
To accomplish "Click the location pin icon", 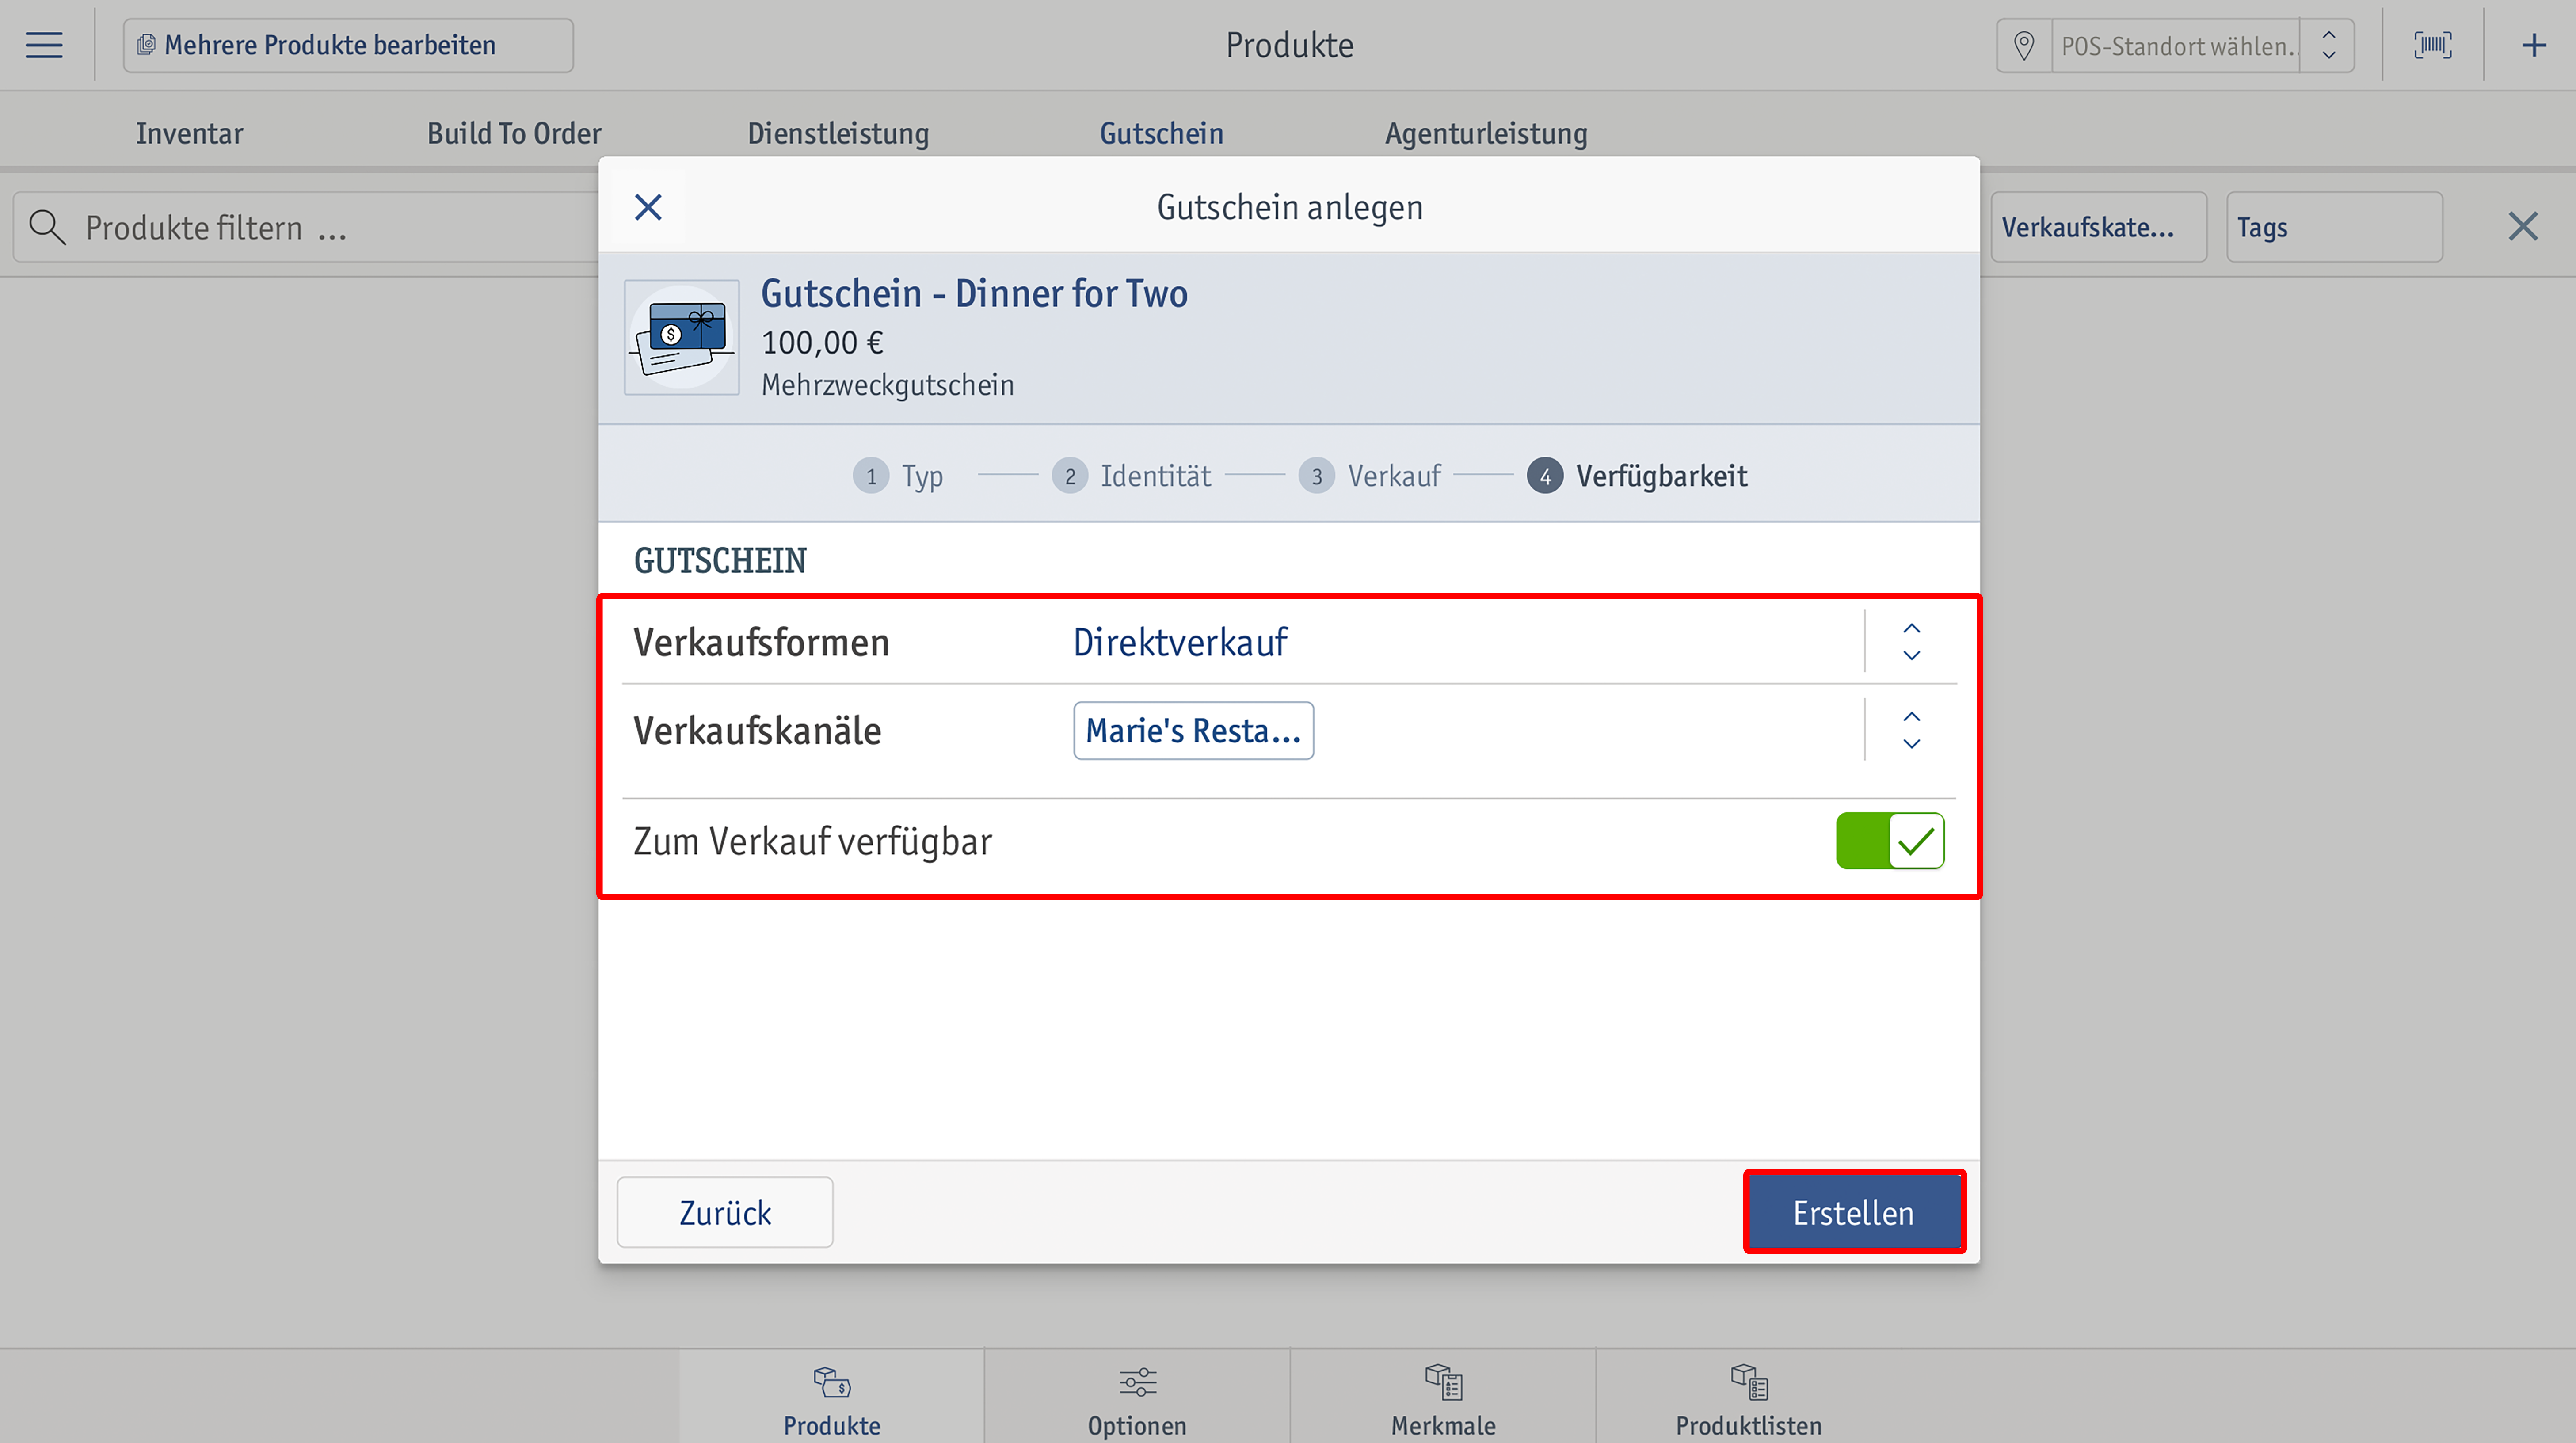I will (2024, 46).
